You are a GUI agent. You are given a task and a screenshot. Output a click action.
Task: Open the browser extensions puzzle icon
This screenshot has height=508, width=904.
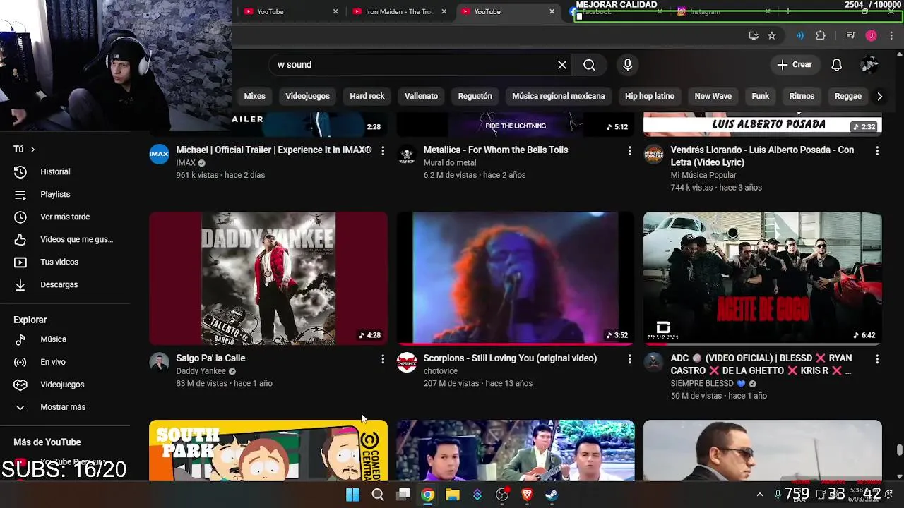[x=821, y=35]
